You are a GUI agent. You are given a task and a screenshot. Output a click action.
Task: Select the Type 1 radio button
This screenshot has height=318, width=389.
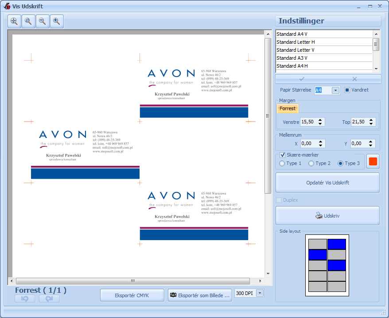[282, 164]
